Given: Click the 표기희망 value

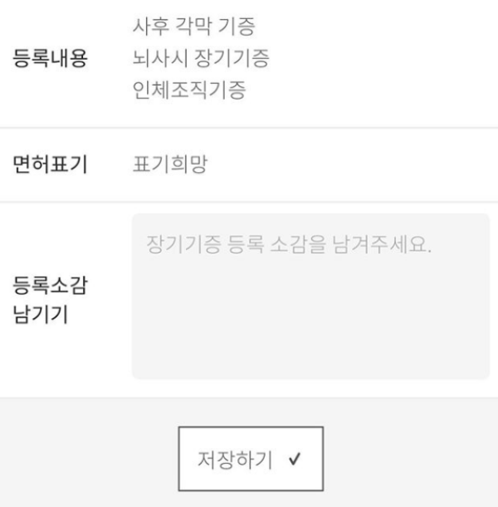Looking at the screenshot, I should click(170, 164).
